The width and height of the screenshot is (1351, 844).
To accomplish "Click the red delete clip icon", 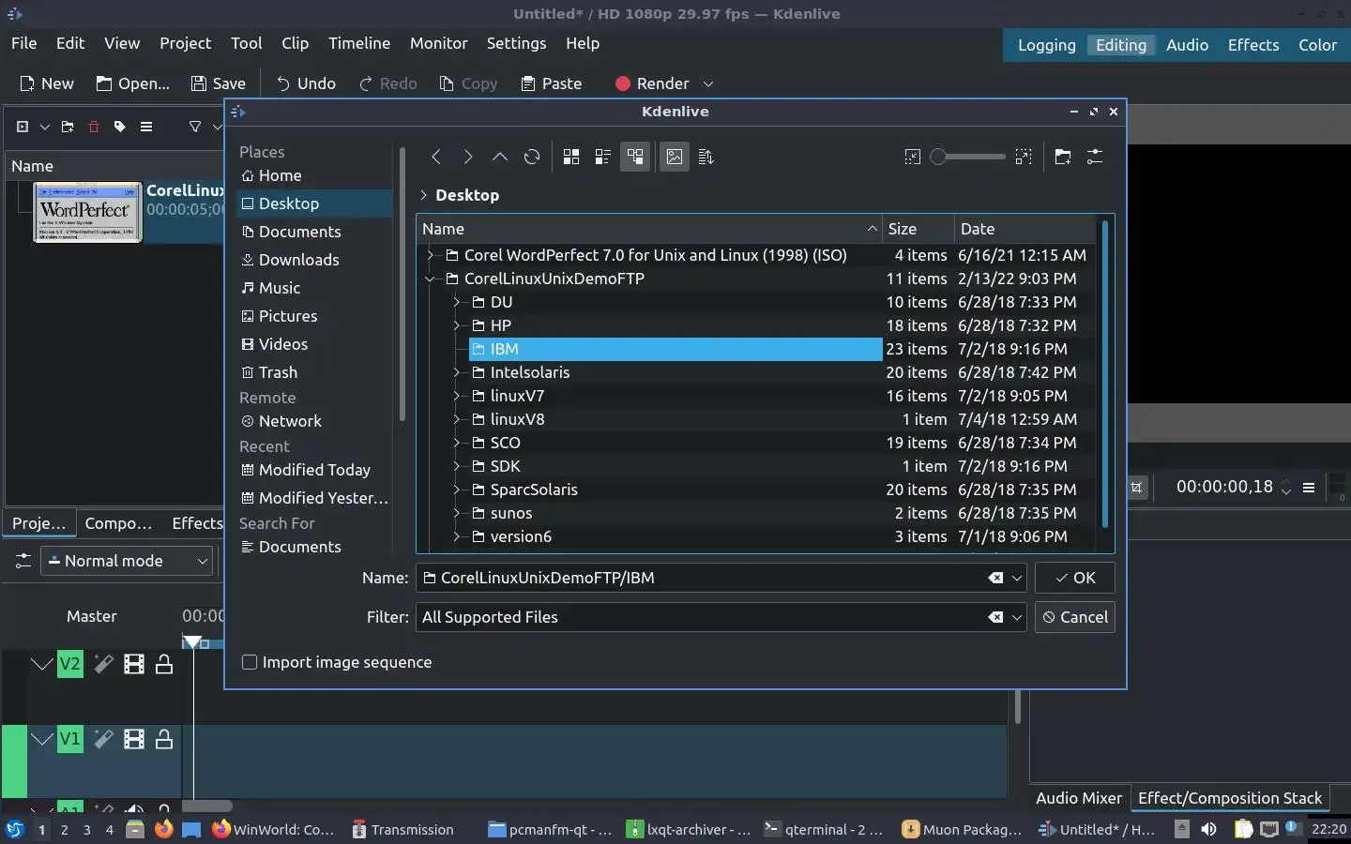I will pos(94,127).
